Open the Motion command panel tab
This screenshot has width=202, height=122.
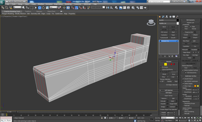170,17
